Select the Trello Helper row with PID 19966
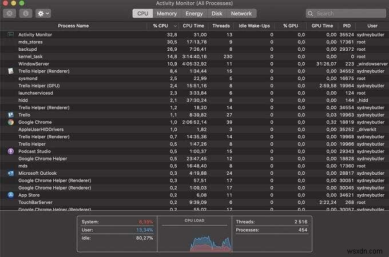389x257 pixels. [x=194, y=144]
